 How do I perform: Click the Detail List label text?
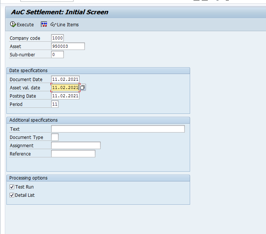point(25,195)
